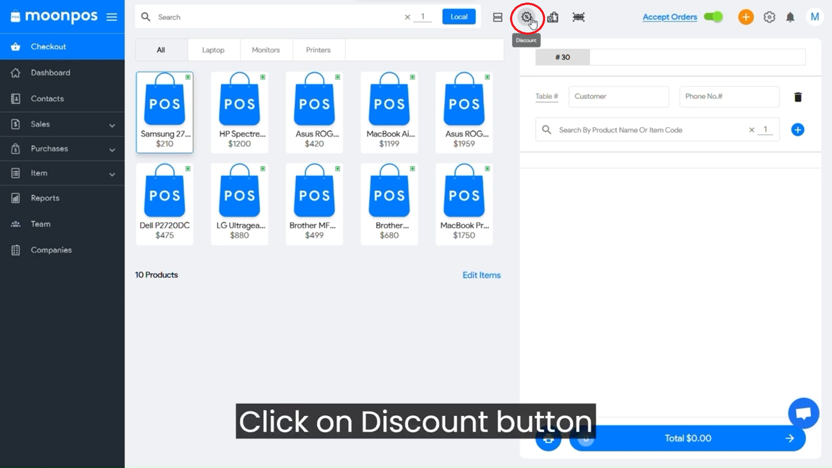Viewport: 832px width, 468px height.
Task: Delete the order with trash icon
Action: click(798, 97)
